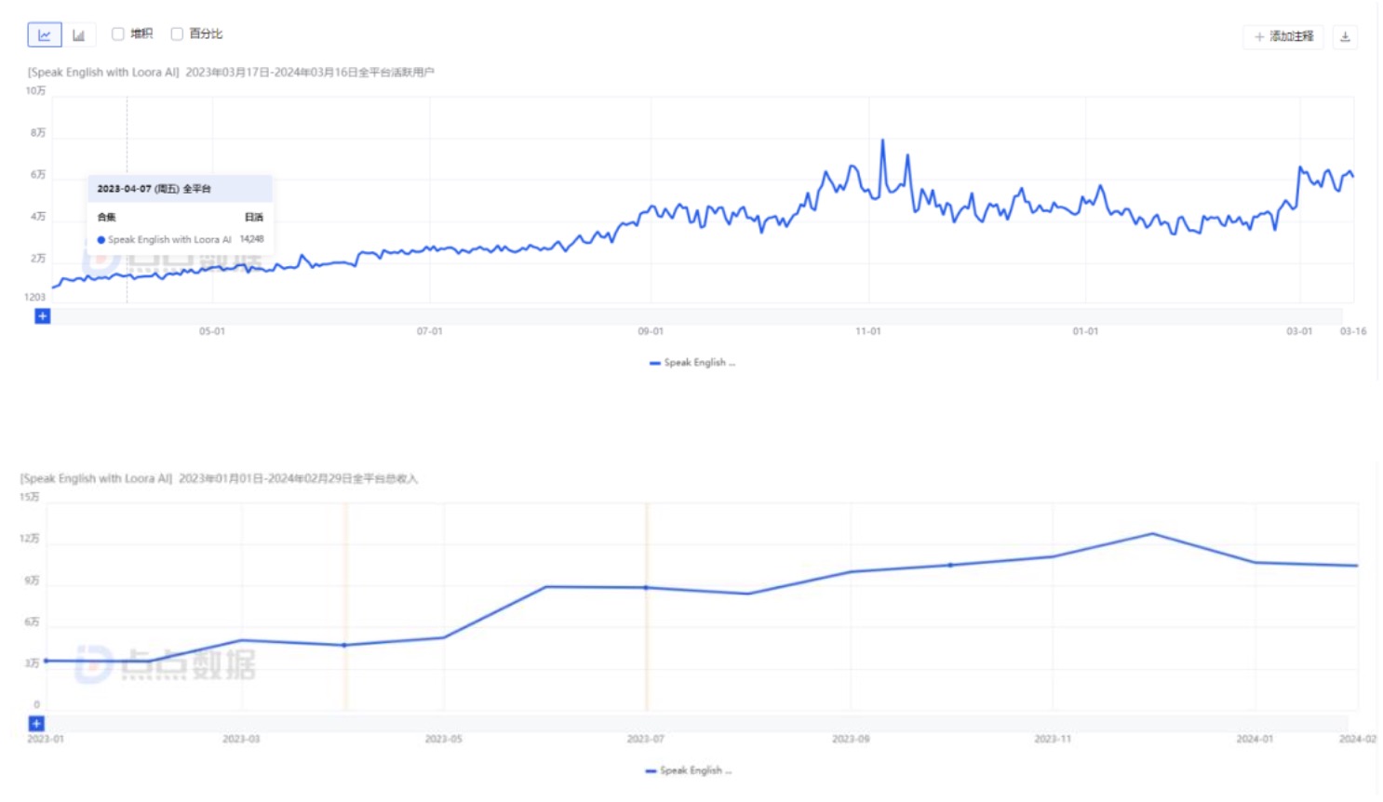Enable the 堆积 stacked checkbox
This screenshot has width=1383, height=802.
118,34
